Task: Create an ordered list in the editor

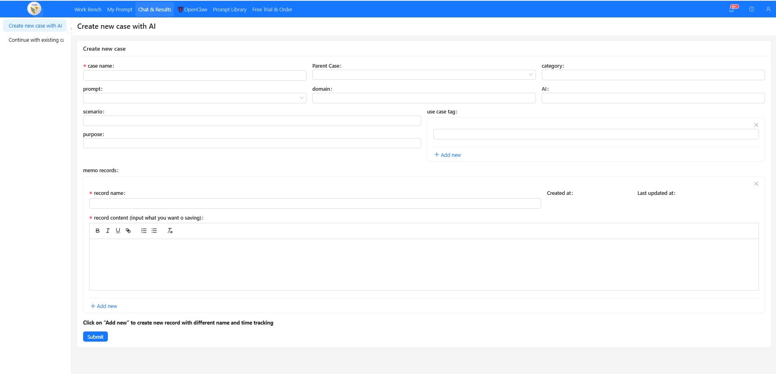Action: pyautogui.click(x=144, y=231)
